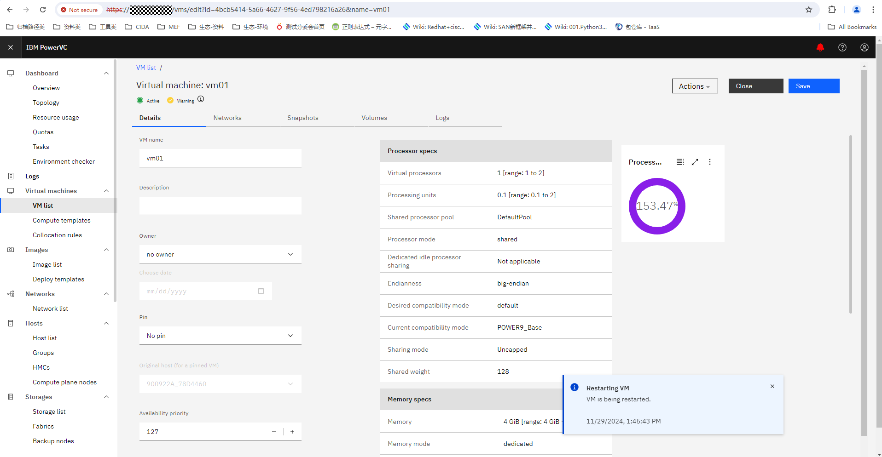Screen dimensions: 882x457
Task: Open browser extensions puzzle icon
Action: pos(832,10)
